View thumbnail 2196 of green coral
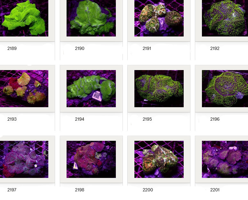The height and width of the screenshot is (200, 248). click(x=225, y=89)
